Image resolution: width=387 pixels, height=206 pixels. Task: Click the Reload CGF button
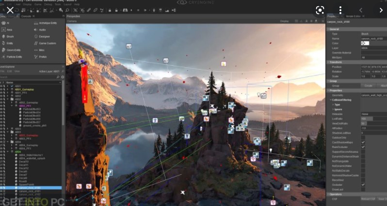coord(368,199)
